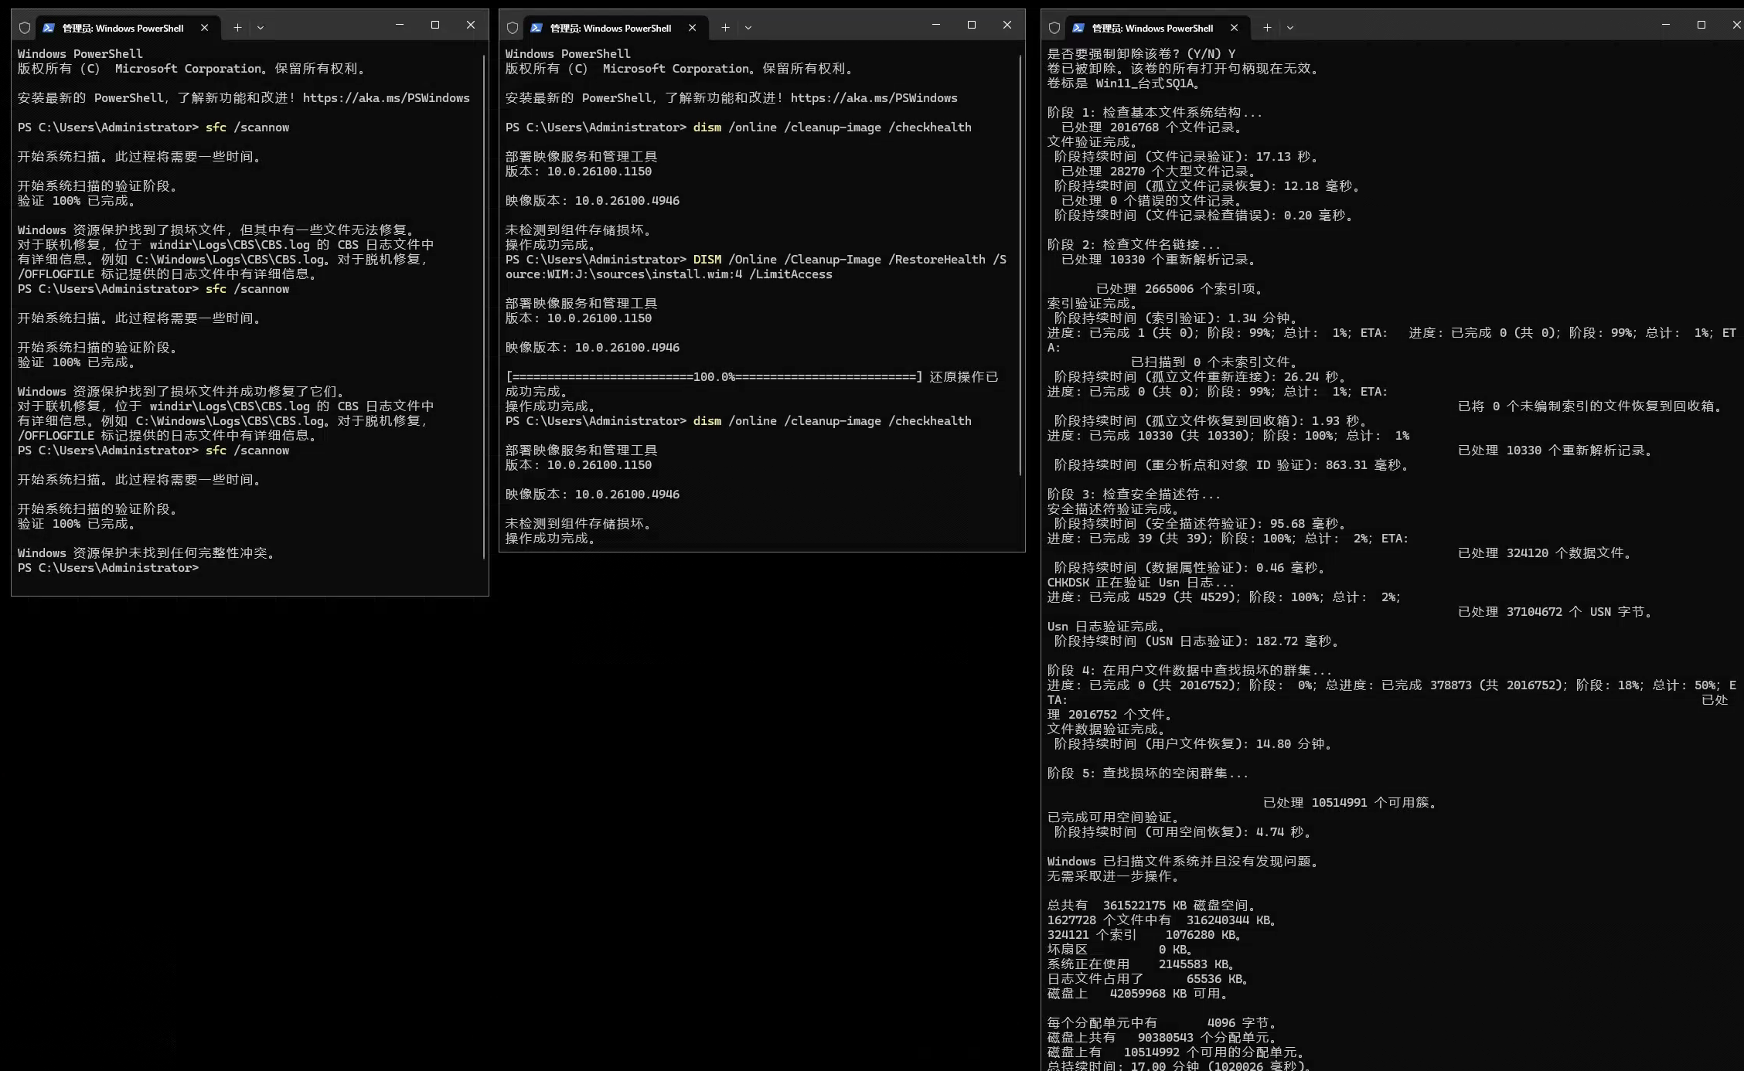Open the tab dropdown chevron in the rightmost window
Viewport: 1744px width, 1071px height.
(1289, 28)
